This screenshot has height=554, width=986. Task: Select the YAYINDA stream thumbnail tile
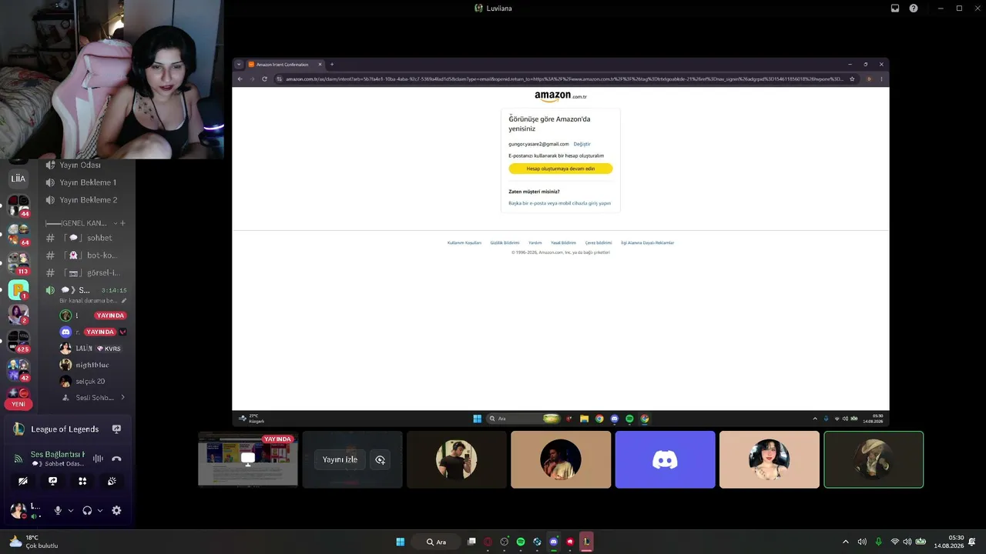point(248,459)
